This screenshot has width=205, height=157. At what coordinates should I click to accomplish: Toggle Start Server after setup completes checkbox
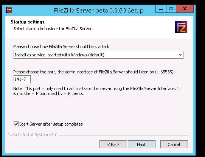16,124
